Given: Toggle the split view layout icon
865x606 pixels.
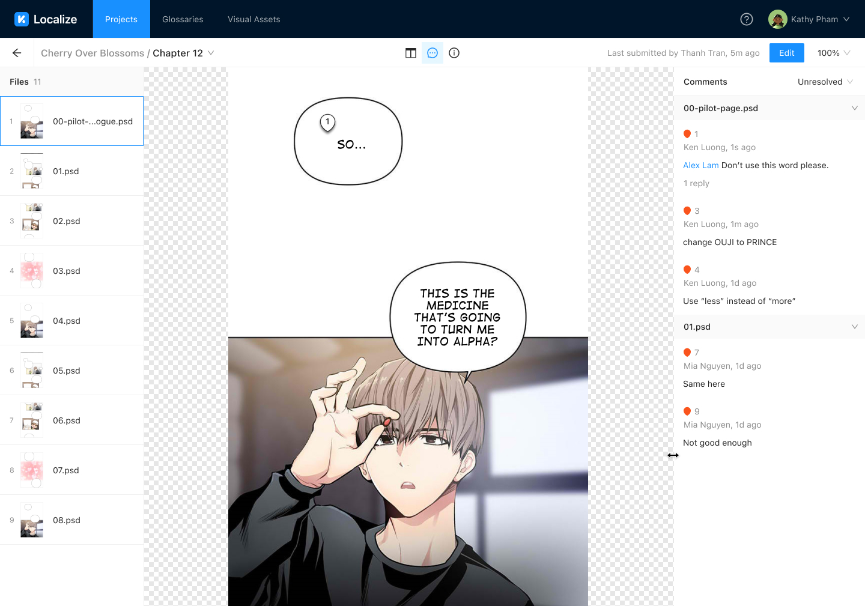Looking at the screenshot, I should [x=411, y=53].
